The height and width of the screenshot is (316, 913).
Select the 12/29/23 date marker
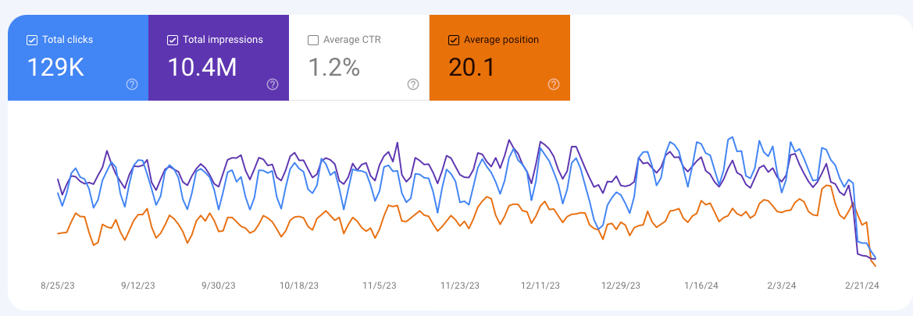tap(619, 286)
